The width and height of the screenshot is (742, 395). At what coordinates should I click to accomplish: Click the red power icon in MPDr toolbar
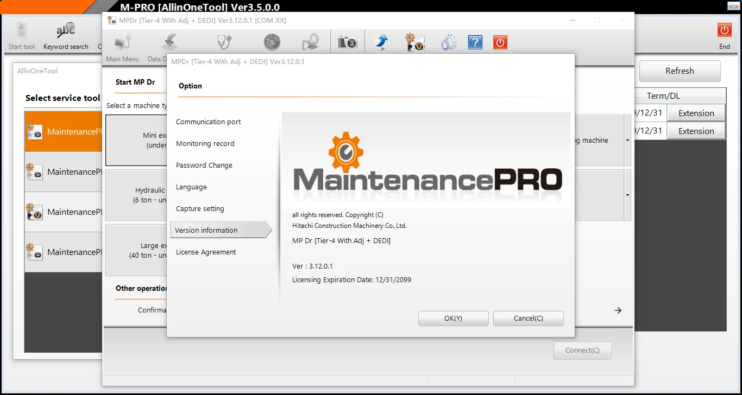(x=500, y=42)
